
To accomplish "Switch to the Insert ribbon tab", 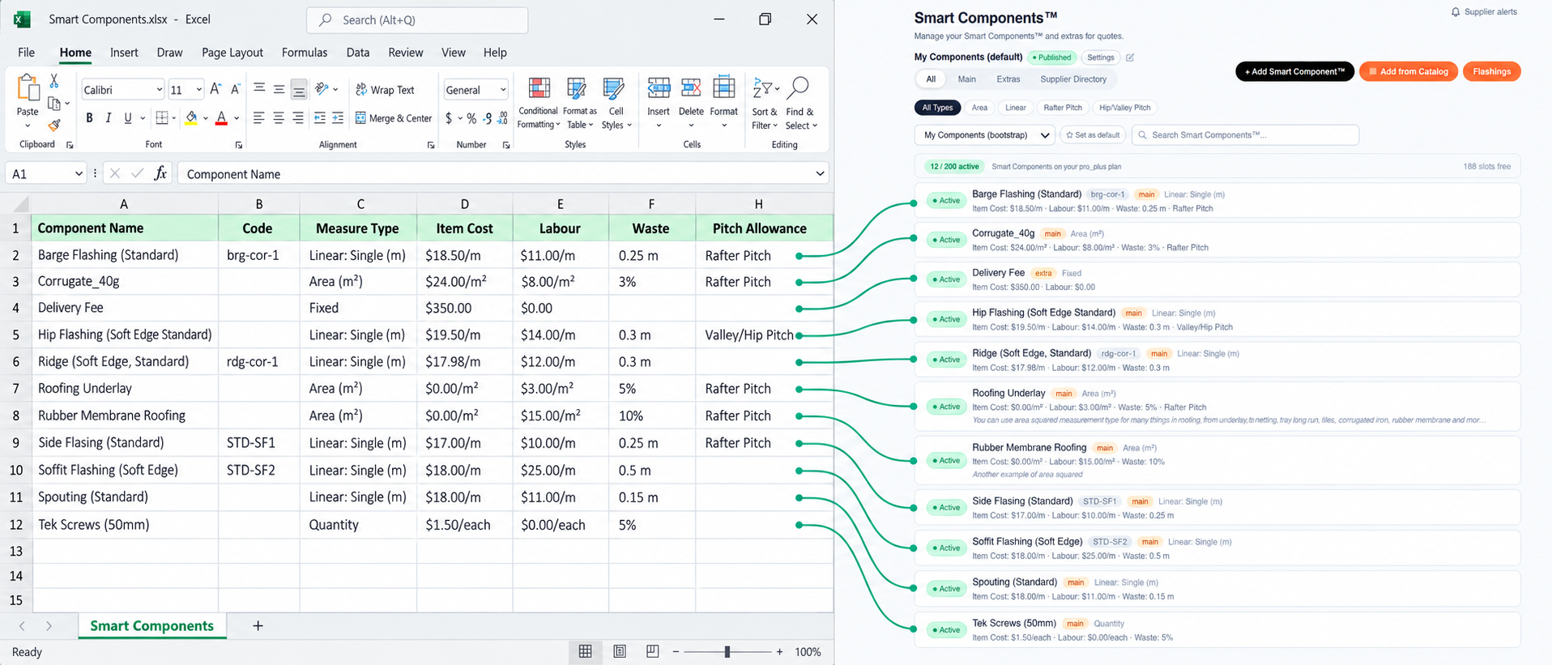I will coord(124,53).
